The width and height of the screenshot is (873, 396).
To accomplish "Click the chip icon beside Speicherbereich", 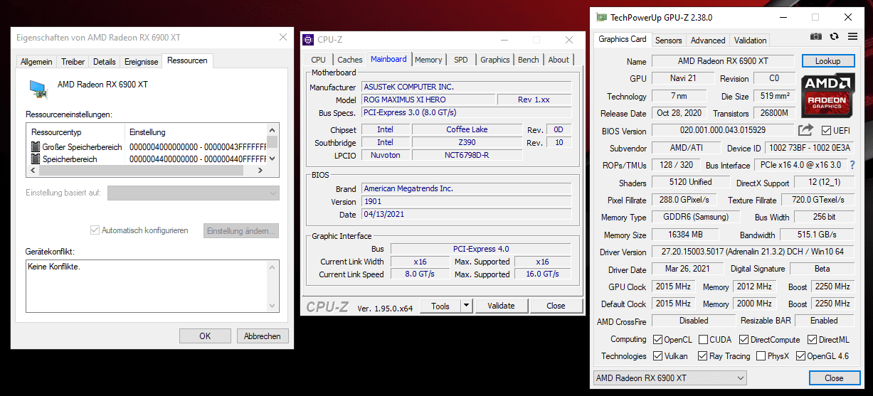I will [36, 159].
